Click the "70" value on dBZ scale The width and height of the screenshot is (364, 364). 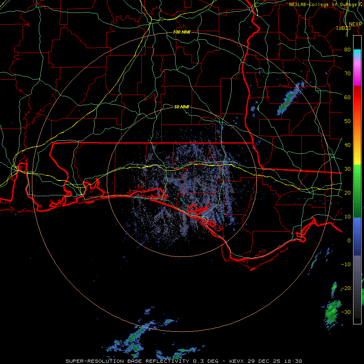(x=347, y=73)
